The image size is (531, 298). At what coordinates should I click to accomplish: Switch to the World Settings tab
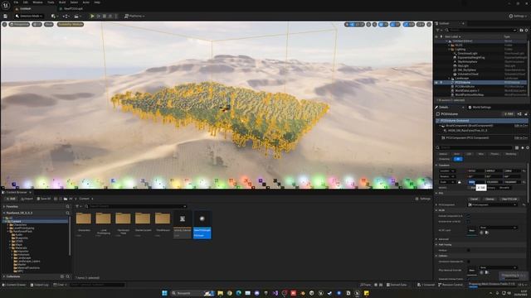coord(480,107)
